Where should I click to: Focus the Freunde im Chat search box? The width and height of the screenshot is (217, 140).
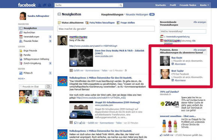pos(32,87)
